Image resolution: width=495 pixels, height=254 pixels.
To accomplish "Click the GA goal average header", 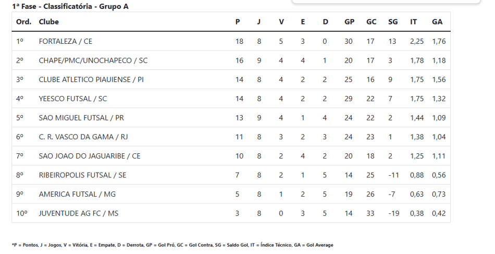I will pyautogui.click(x=437, y=22).
